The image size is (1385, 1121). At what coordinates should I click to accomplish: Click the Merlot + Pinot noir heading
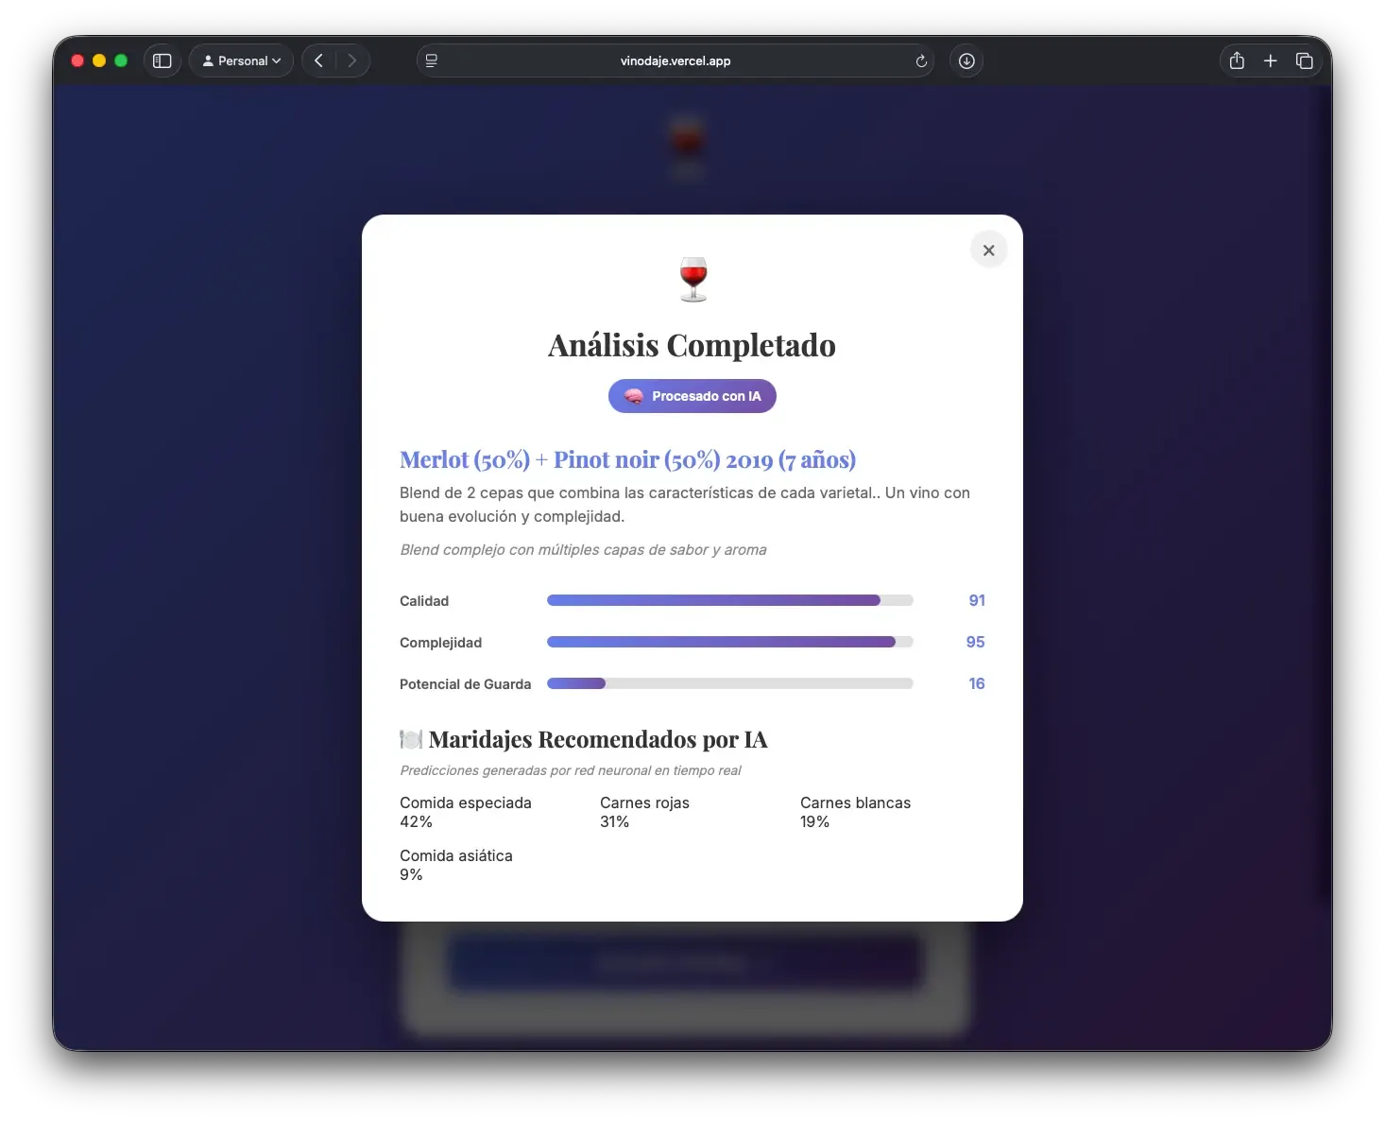tap(627, 459)
